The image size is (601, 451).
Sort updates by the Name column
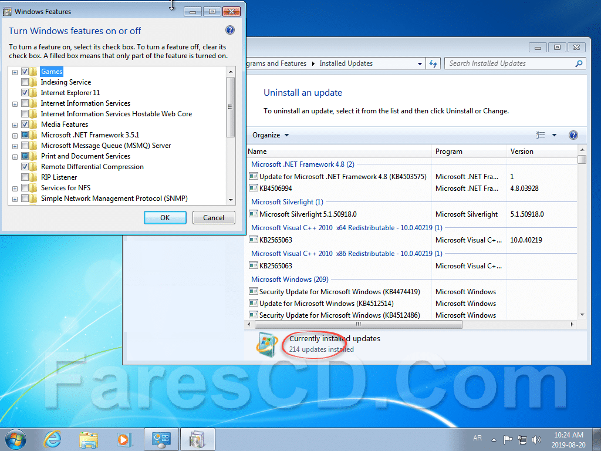point(339,151)
